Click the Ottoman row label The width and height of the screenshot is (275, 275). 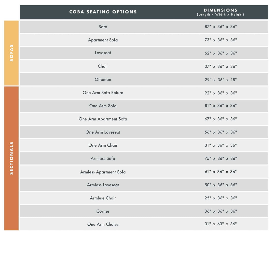tap(103, 79)
